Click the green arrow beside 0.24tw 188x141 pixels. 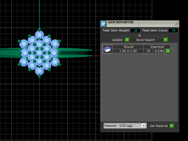pyautogui.click(x=168, y=51)
